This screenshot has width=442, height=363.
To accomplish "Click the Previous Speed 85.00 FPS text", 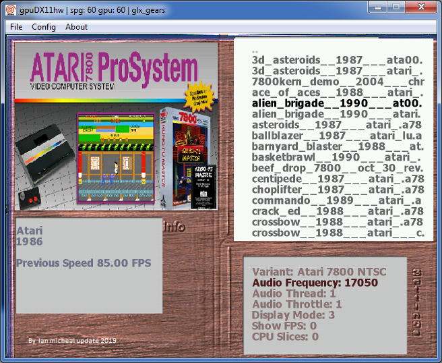I will tap(84, 263).
